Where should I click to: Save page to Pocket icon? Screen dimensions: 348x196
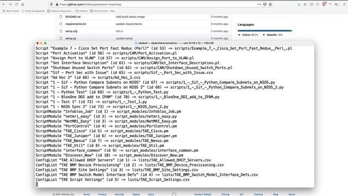[x=265, y=4]
